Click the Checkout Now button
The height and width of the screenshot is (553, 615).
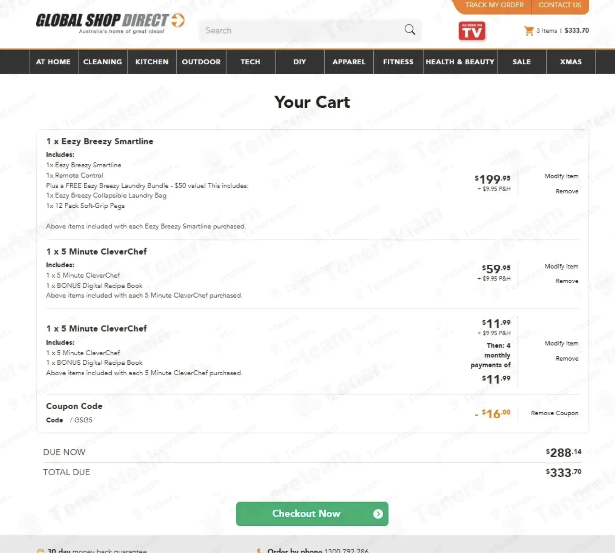click(312, 514)
